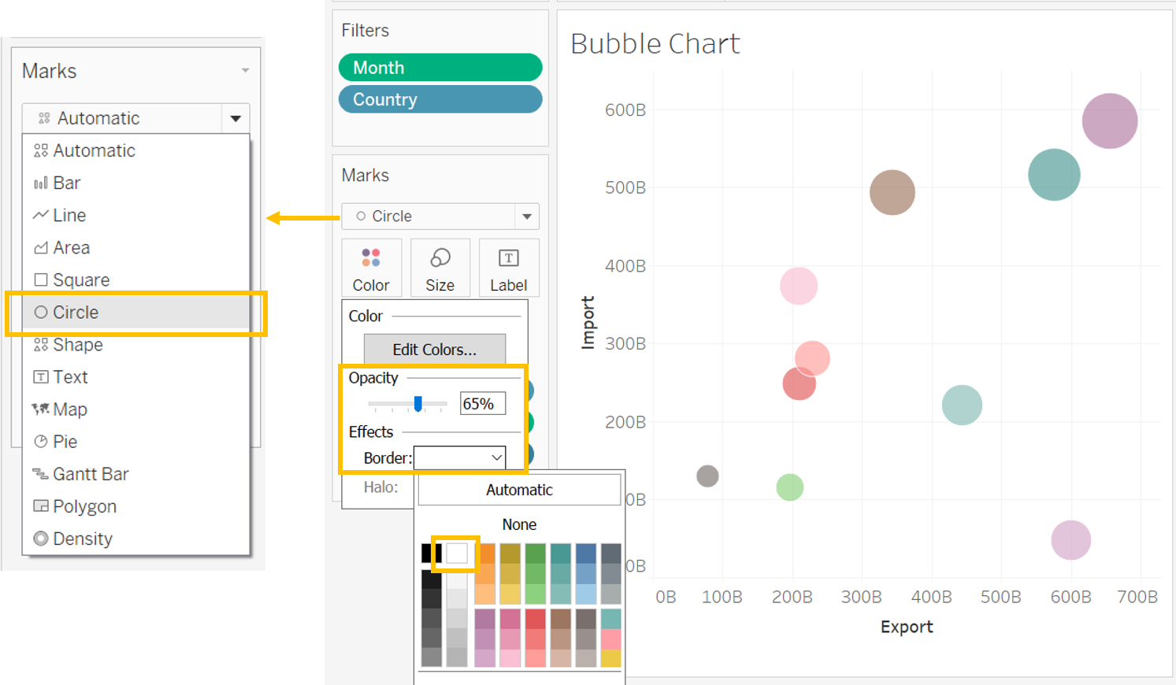The image size is (1176, 685).
Task: Open the Label marks card
Action: point(509,268)
